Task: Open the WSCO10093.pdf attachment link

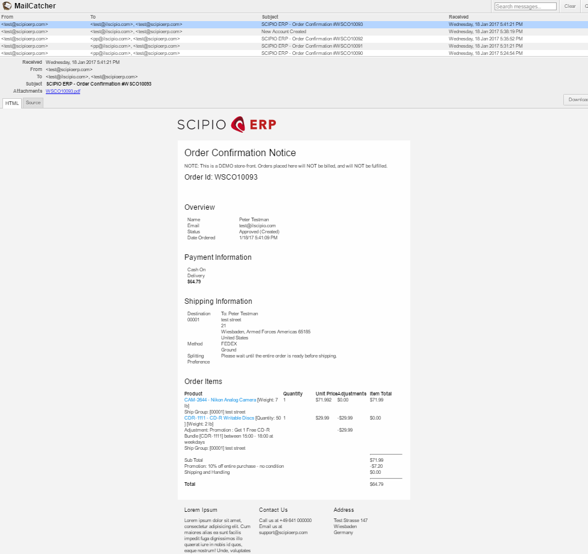Action: (62, 91)
